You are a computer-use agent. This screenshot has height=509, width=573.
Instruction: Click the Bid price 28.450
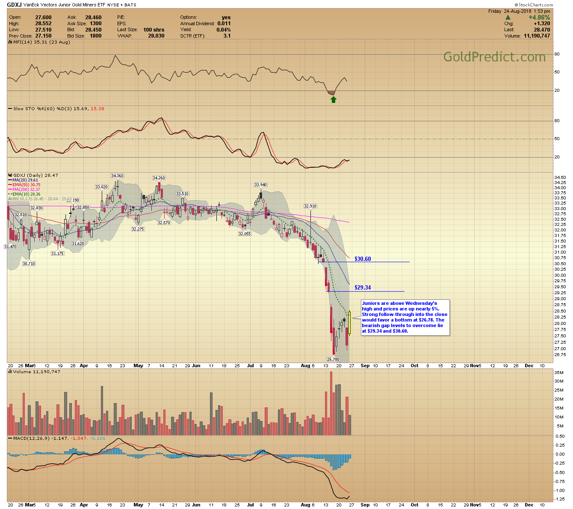pyautogui.click(x=93, y=30)
